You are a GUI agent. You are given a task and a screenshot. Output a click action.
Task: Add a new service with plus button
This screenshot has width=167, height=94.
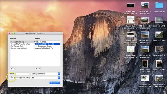[x=11, y=69]
